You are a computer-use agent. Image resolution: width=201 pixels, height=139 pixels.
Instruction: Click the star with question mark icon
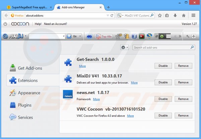(119, 36)
